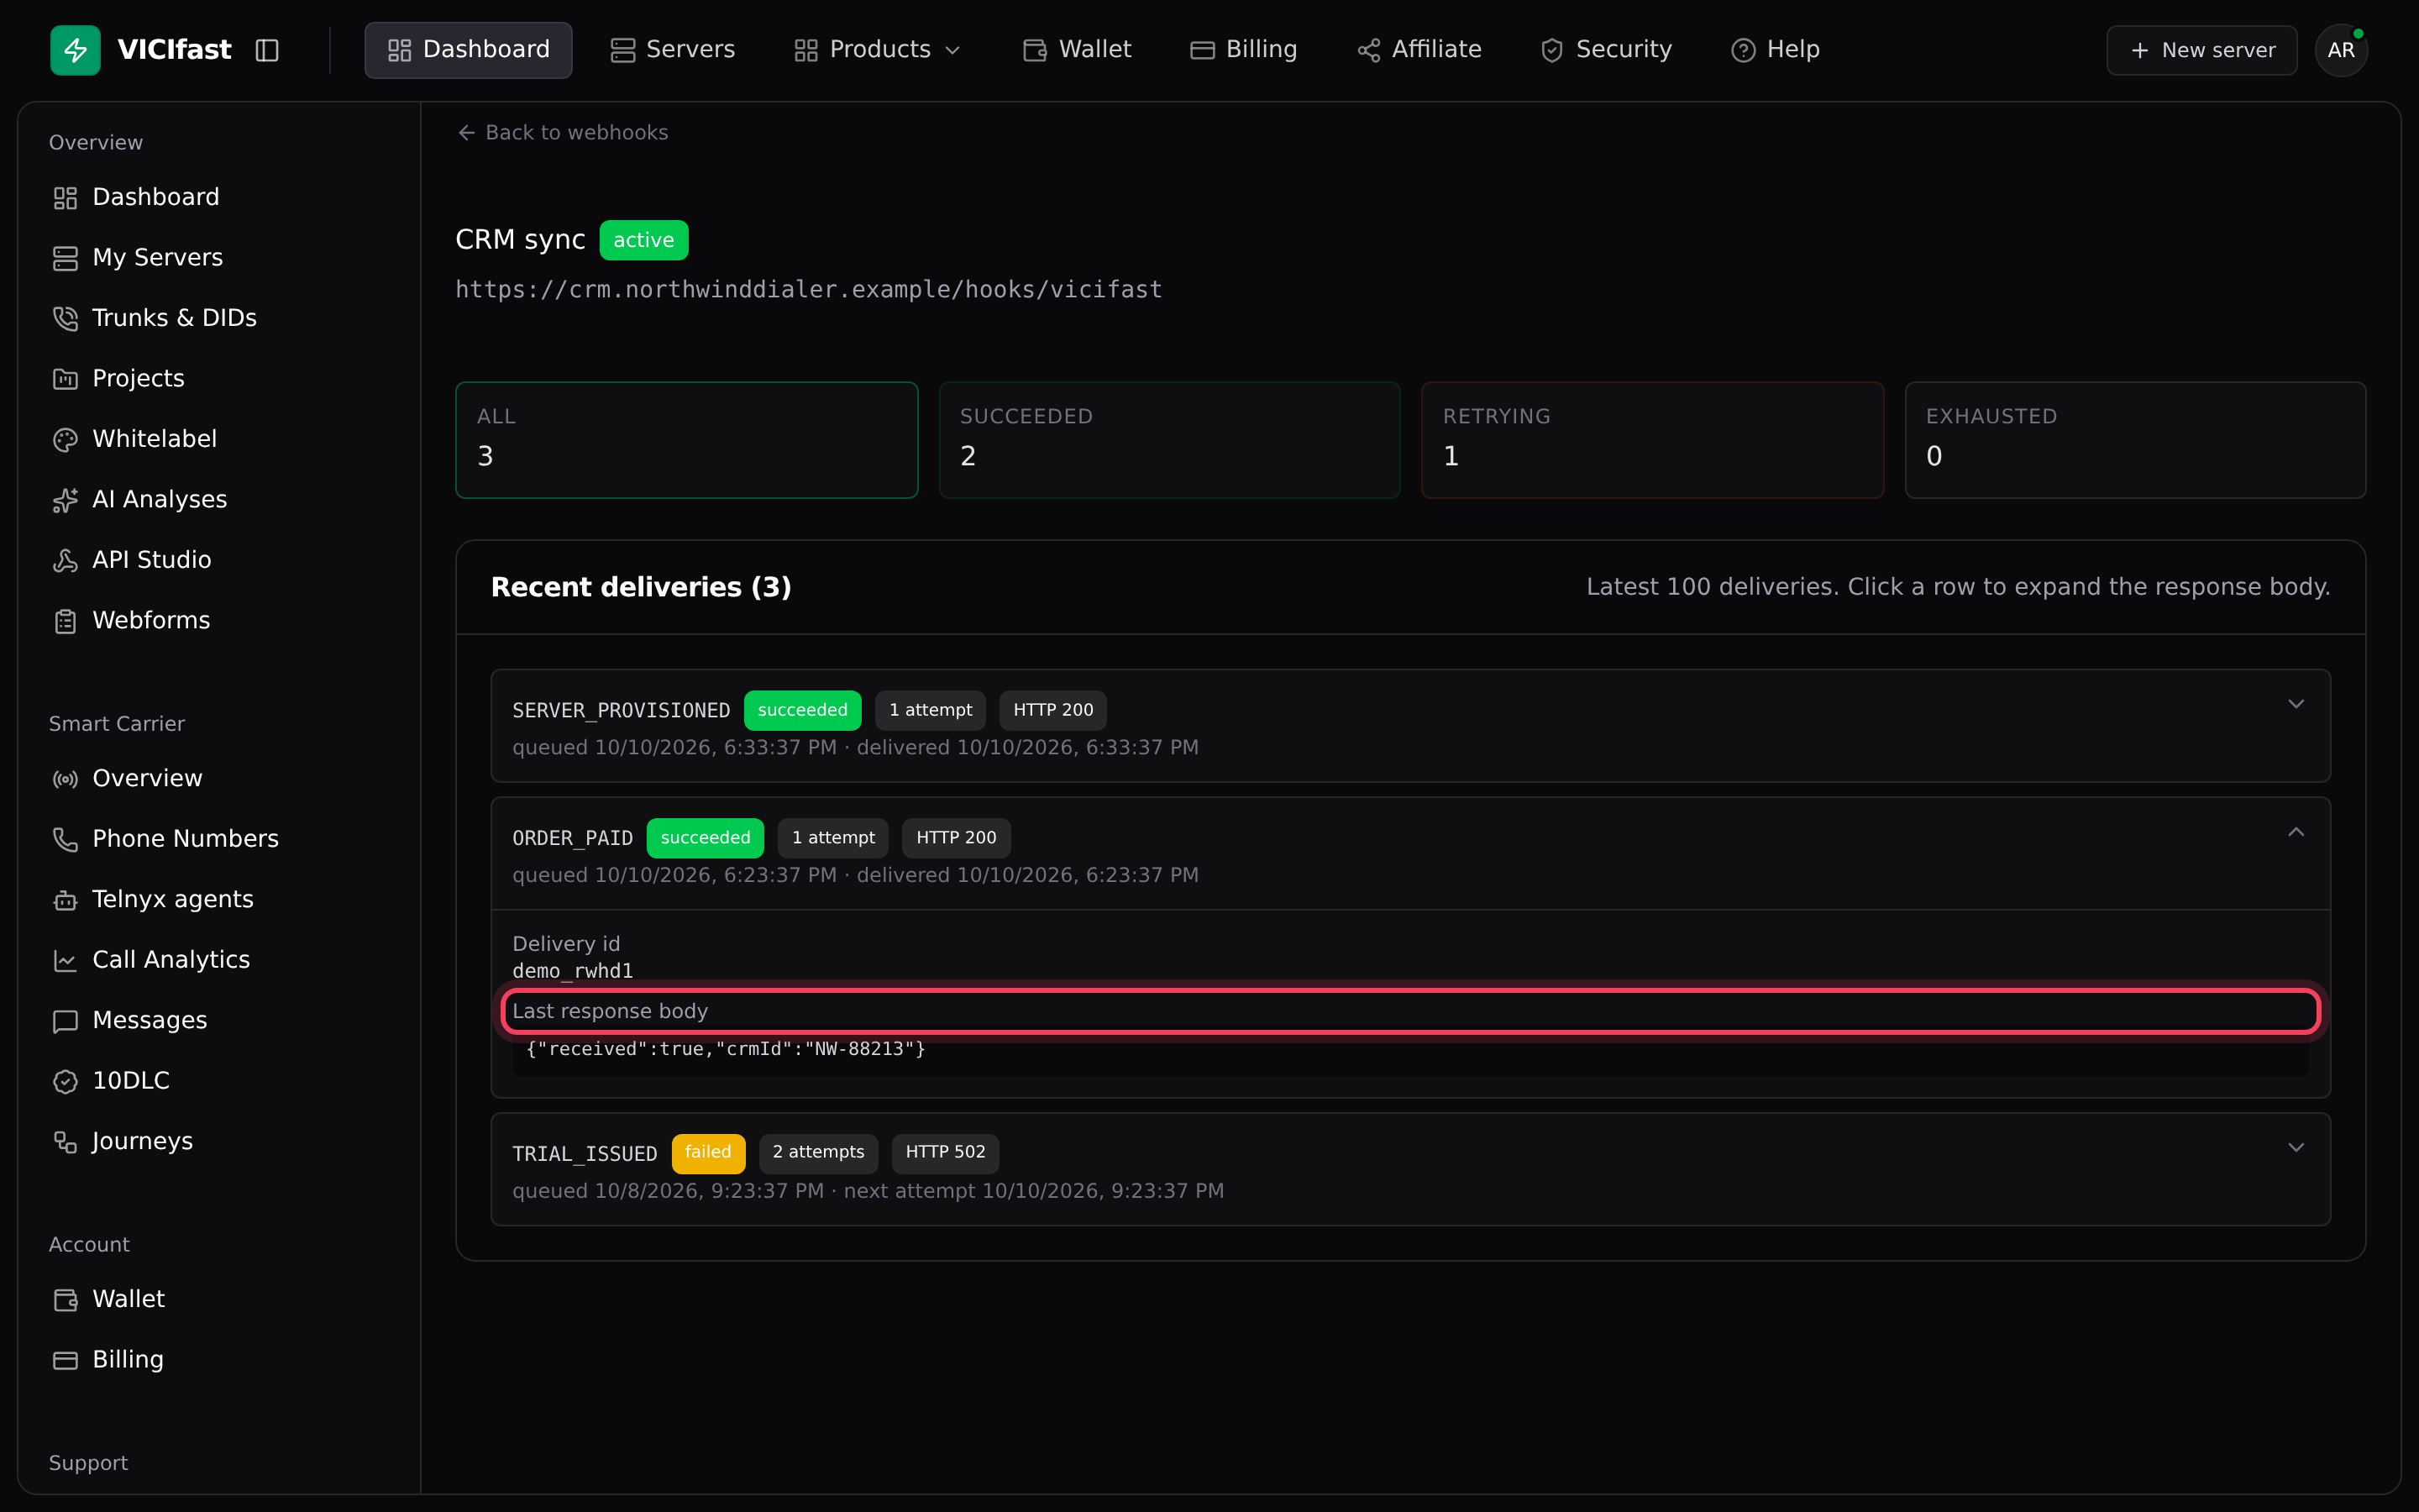Image resolution: width=2419 pixels, height=1512 pixels.
Task: Click the ORDER_PAID HTTP 200 badge
Action: pyautogui.click(x=957, y=838)
